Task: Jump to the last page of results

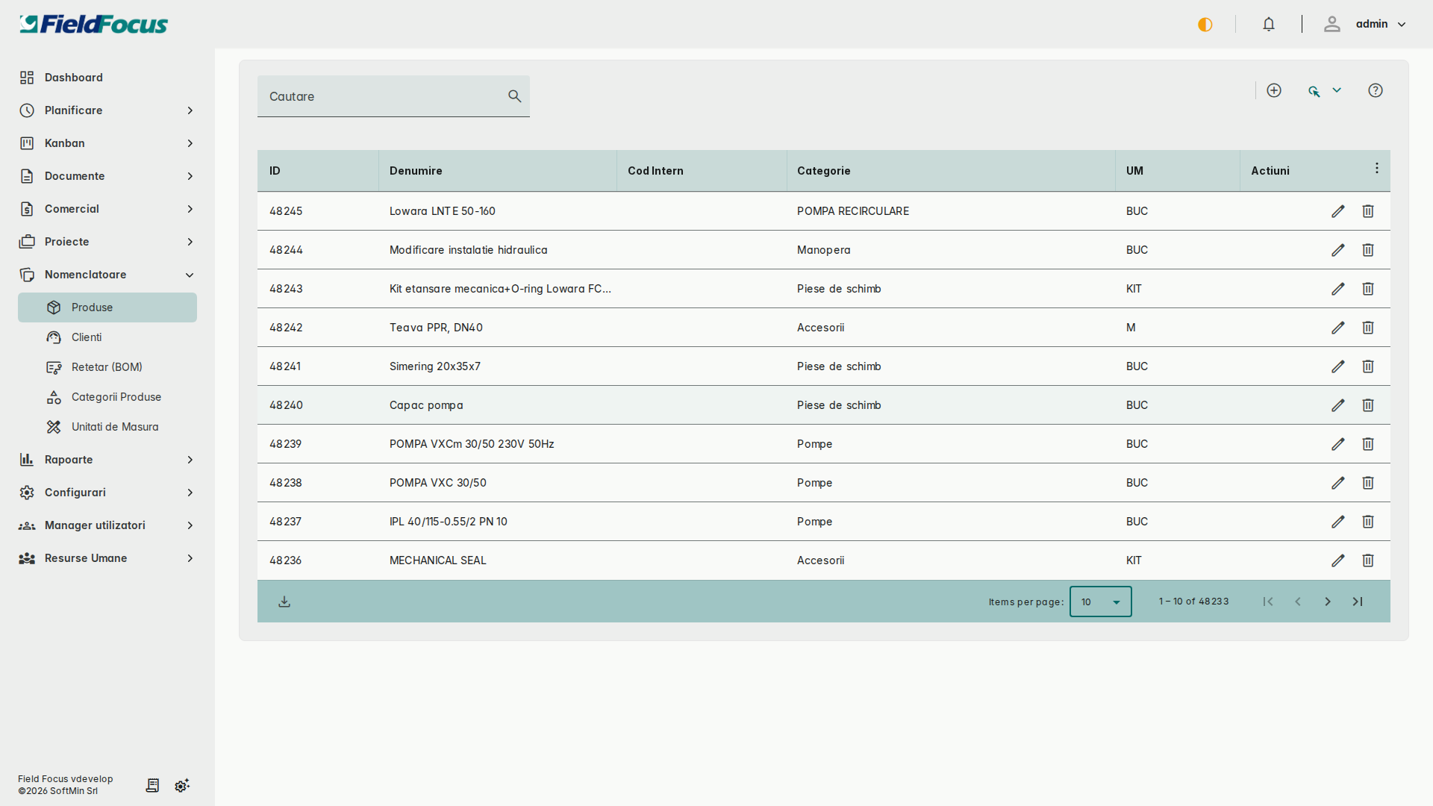Action: coord(1358,602)
